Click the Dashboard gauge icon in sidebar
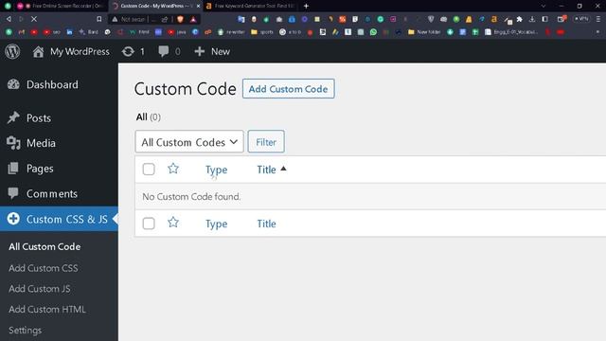The height and width of the screenshot is (341, 606). [13, 84]
